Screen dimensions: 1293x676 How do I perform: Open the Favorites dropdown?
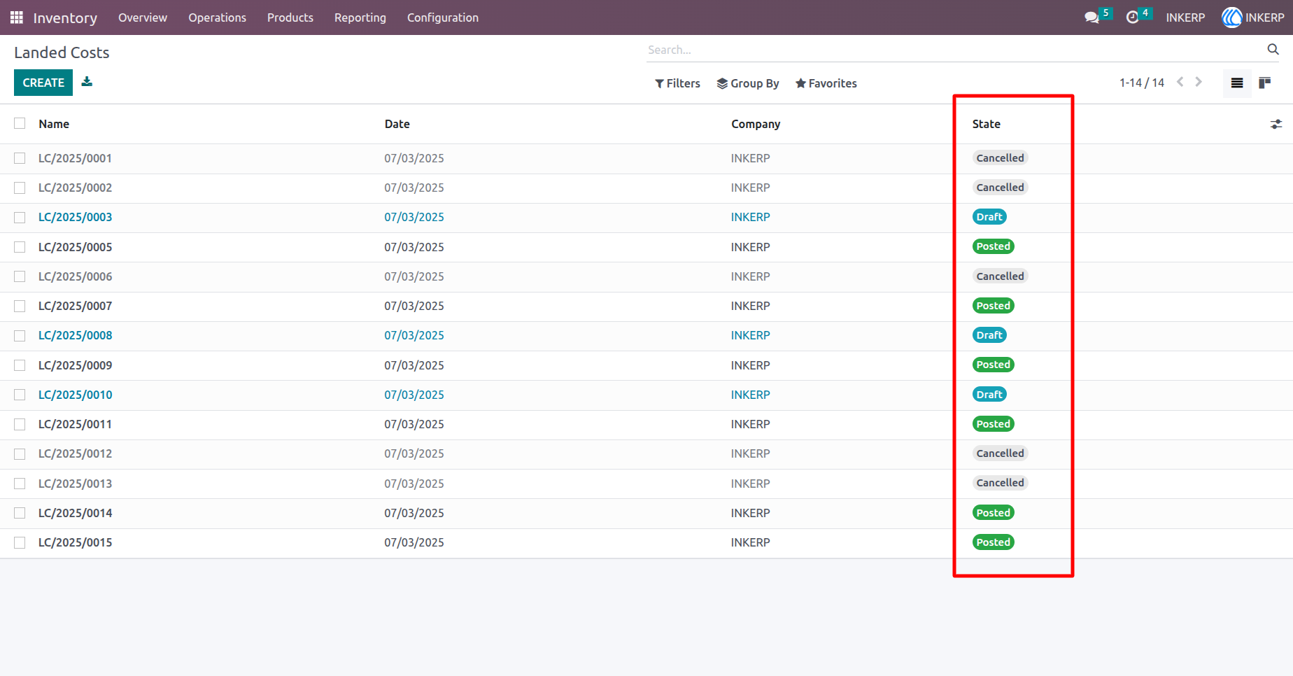point(826,83)
